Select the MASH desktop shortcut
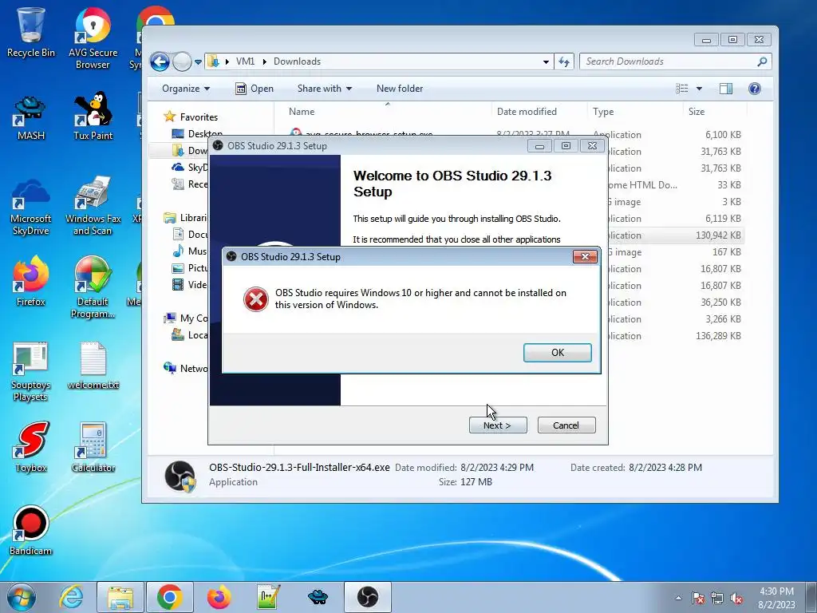 [x=31, y=118]
